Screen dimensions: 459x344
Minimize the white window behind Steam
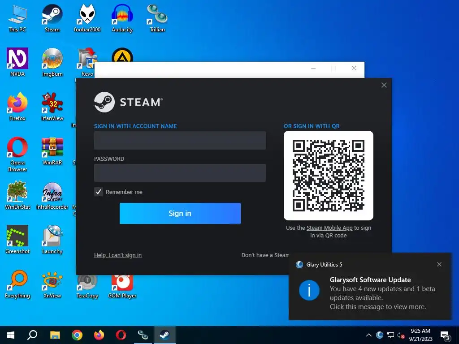click(313, 68)
